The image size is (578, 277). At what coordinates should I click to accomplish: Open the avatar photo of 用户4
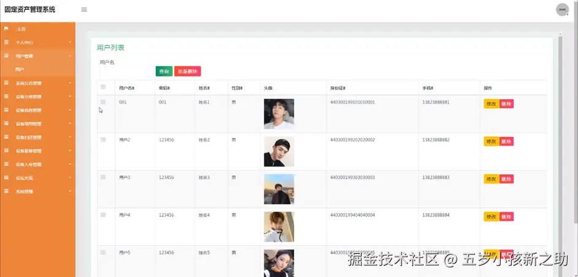click(x=279, y=227)
